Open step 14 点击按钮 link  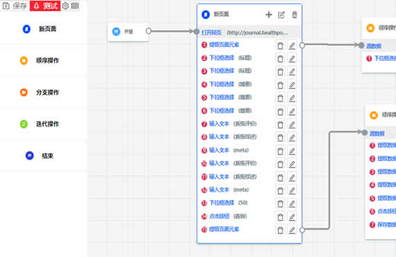(220, 216)
